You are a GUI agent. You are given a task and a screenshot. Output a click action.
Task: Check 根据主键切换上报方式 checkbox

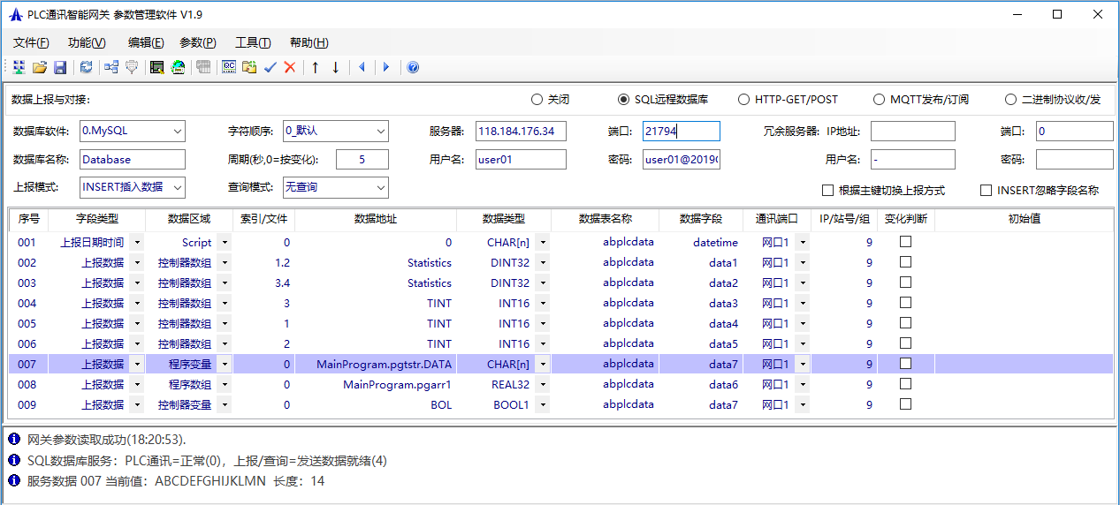click(828, 190)
